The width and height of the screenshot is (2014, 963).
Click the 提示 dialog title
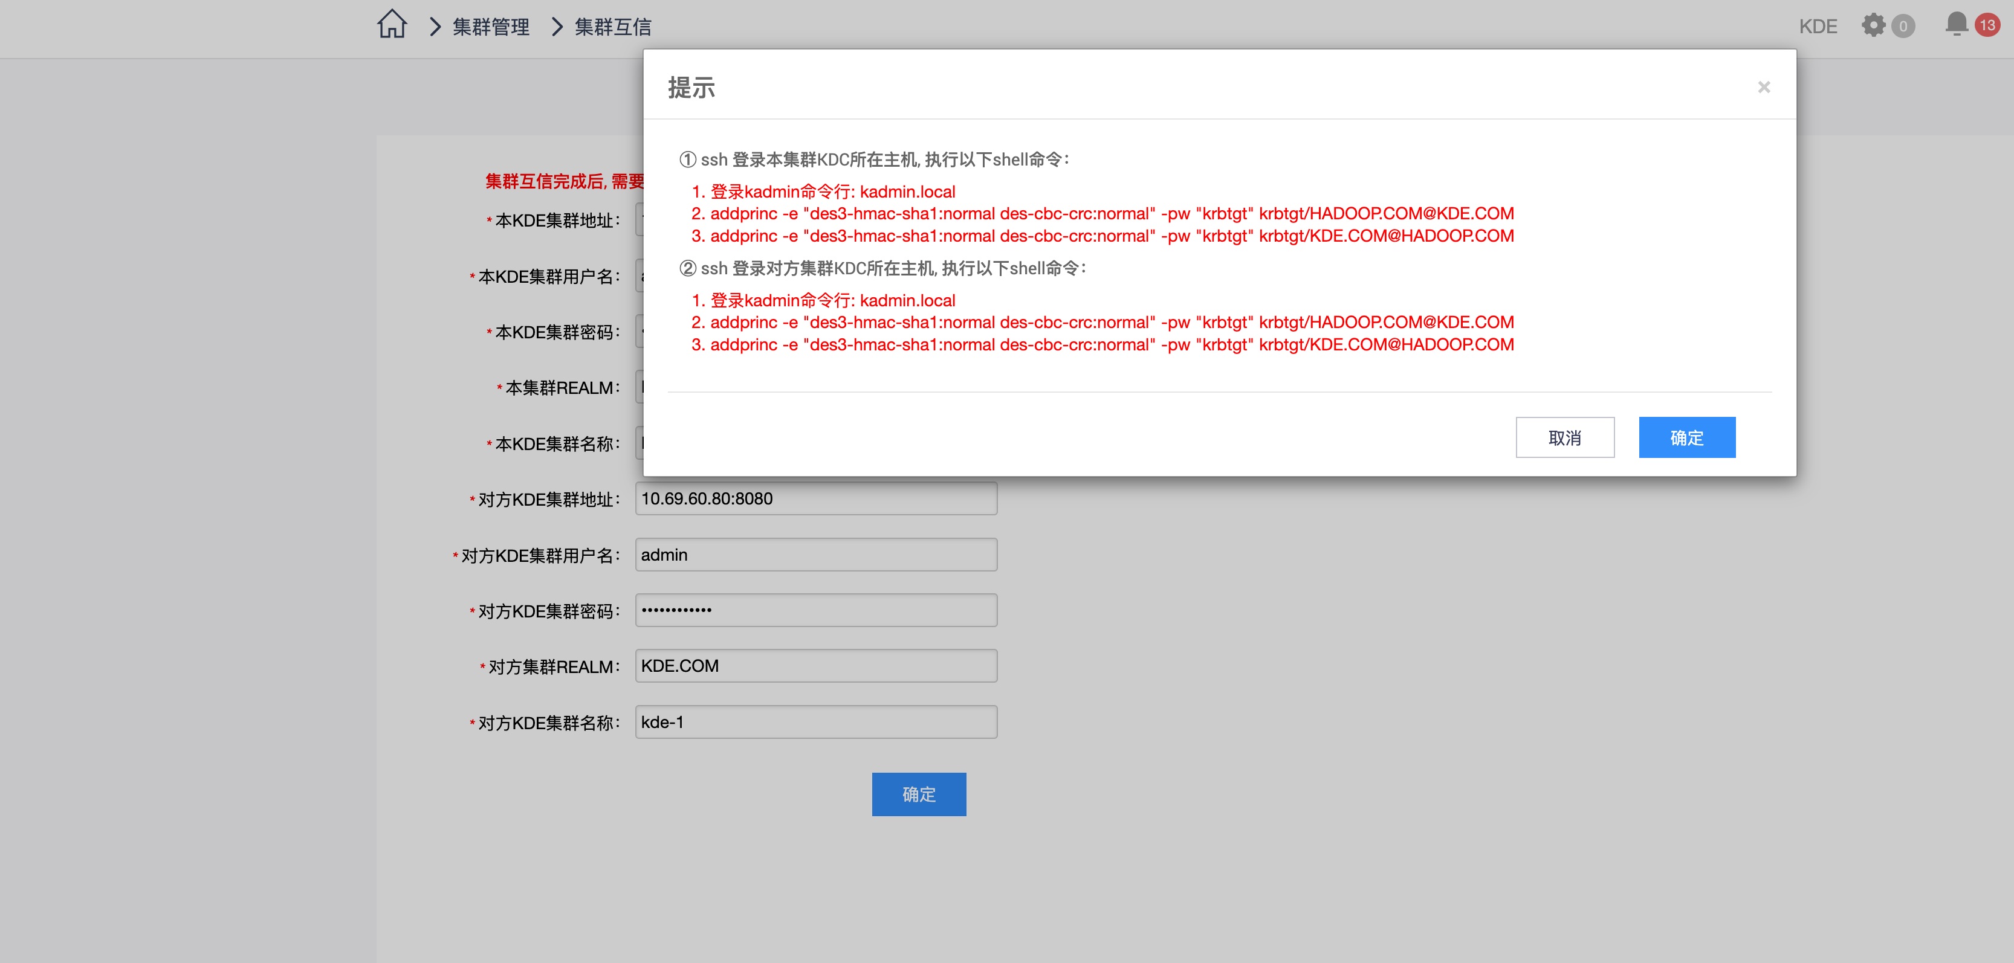[691, 88]
